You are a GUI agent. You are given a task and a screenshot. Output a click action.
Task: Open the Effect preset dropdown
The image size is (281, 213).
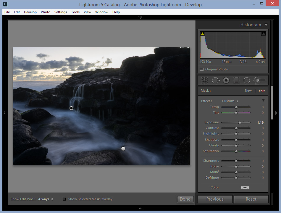coord(230,101)
